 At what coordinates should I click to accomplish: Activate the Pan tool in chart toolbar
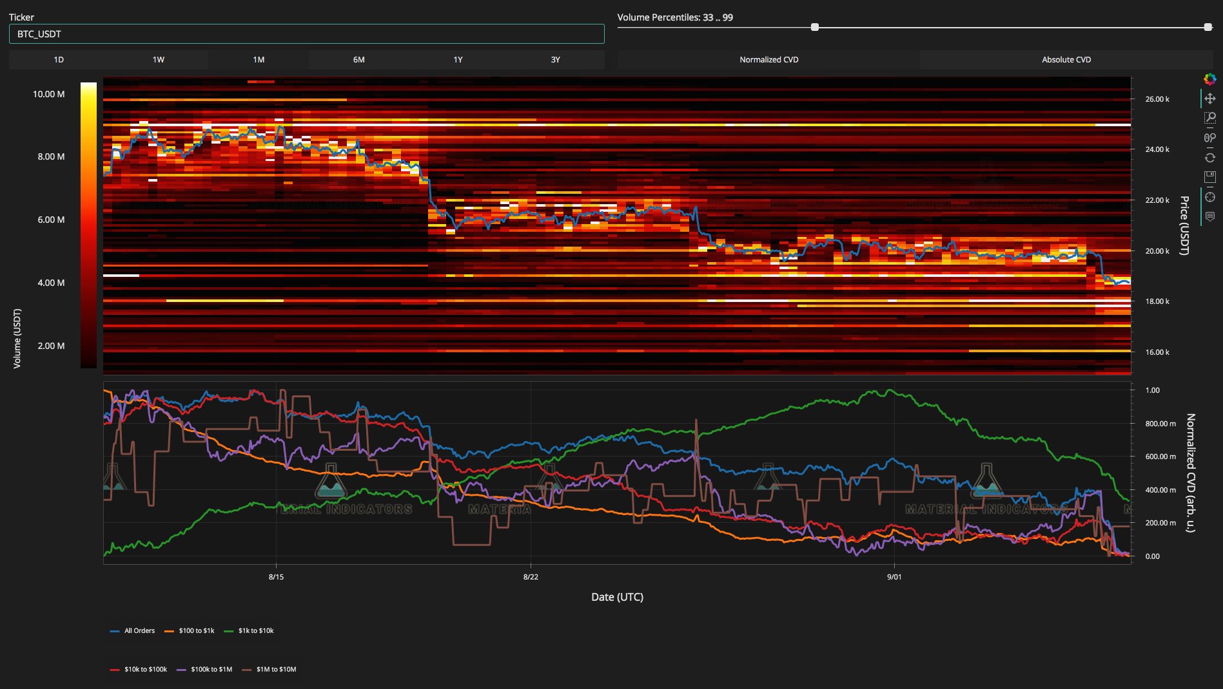point(1209,99)
